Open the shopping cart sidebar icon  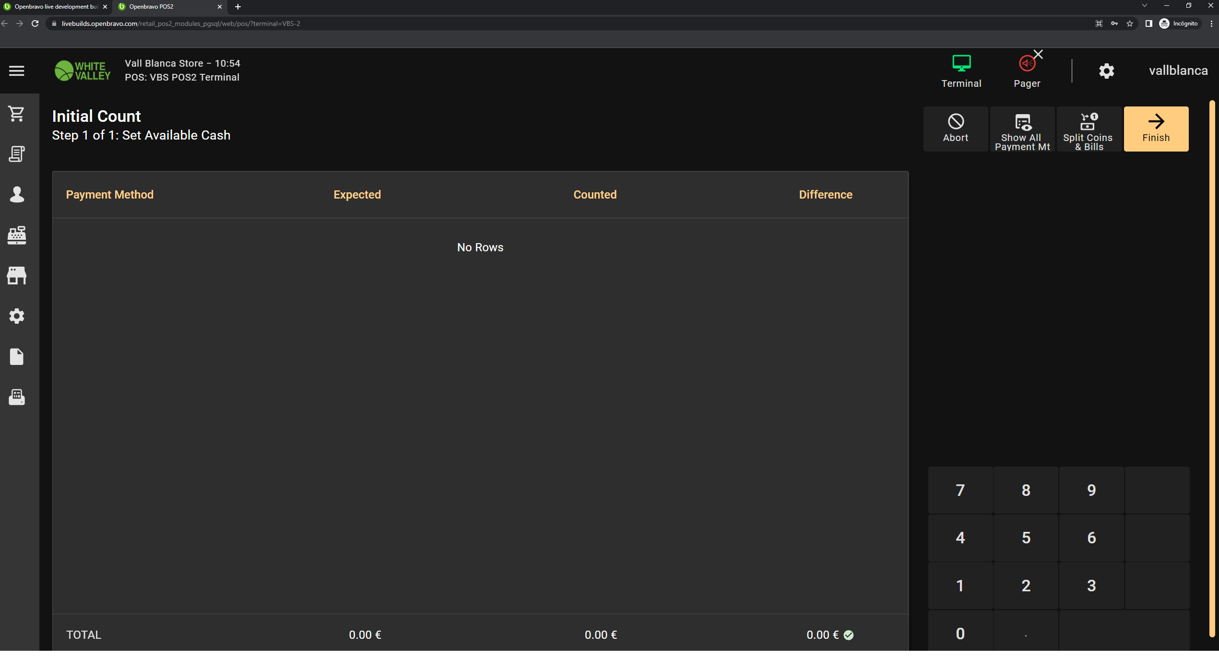(17, 114)
